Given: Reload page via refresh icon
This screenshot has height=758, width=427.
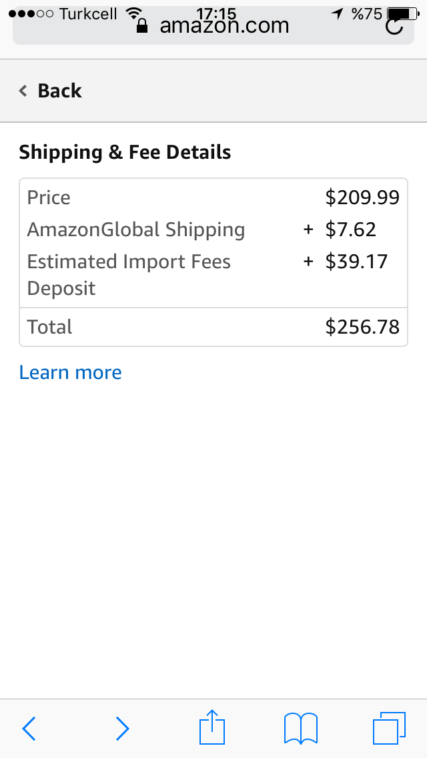Looking at the screenshot, I should pos(394,27).
